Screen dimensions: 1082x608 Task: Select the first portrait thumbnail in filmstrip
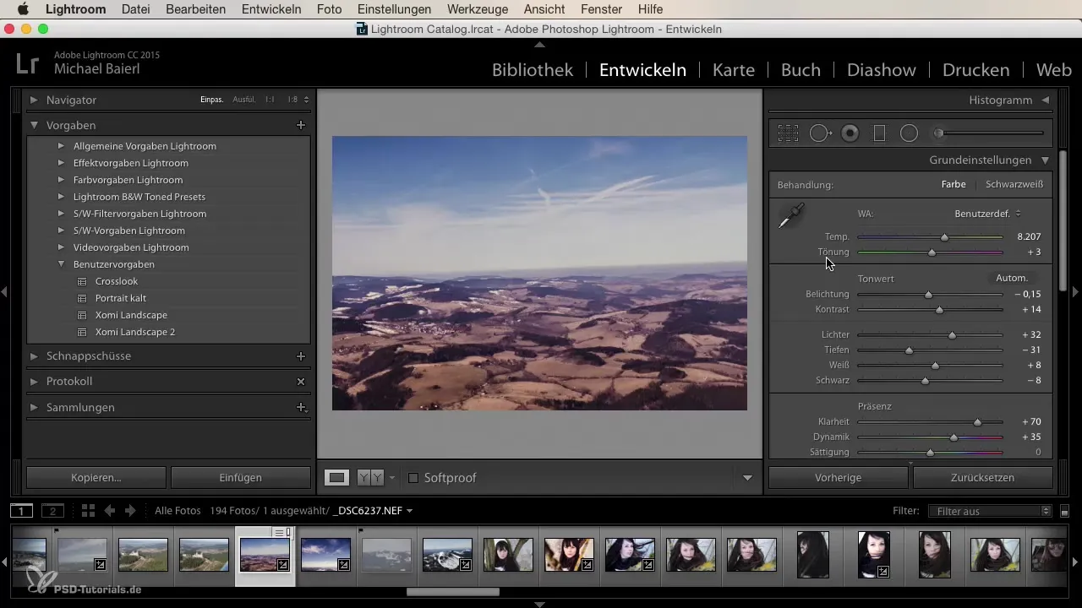pyautogui.click(x=508, y=555)
